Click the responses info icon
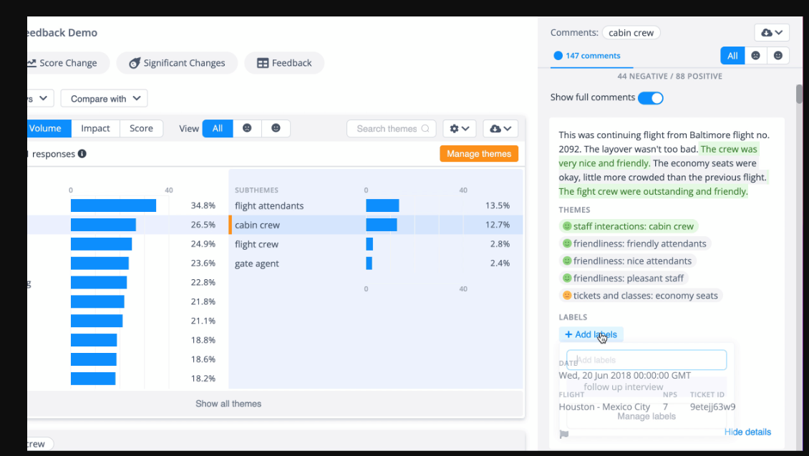This screenshot has height=456, width=809. click(x=82, y=154)
